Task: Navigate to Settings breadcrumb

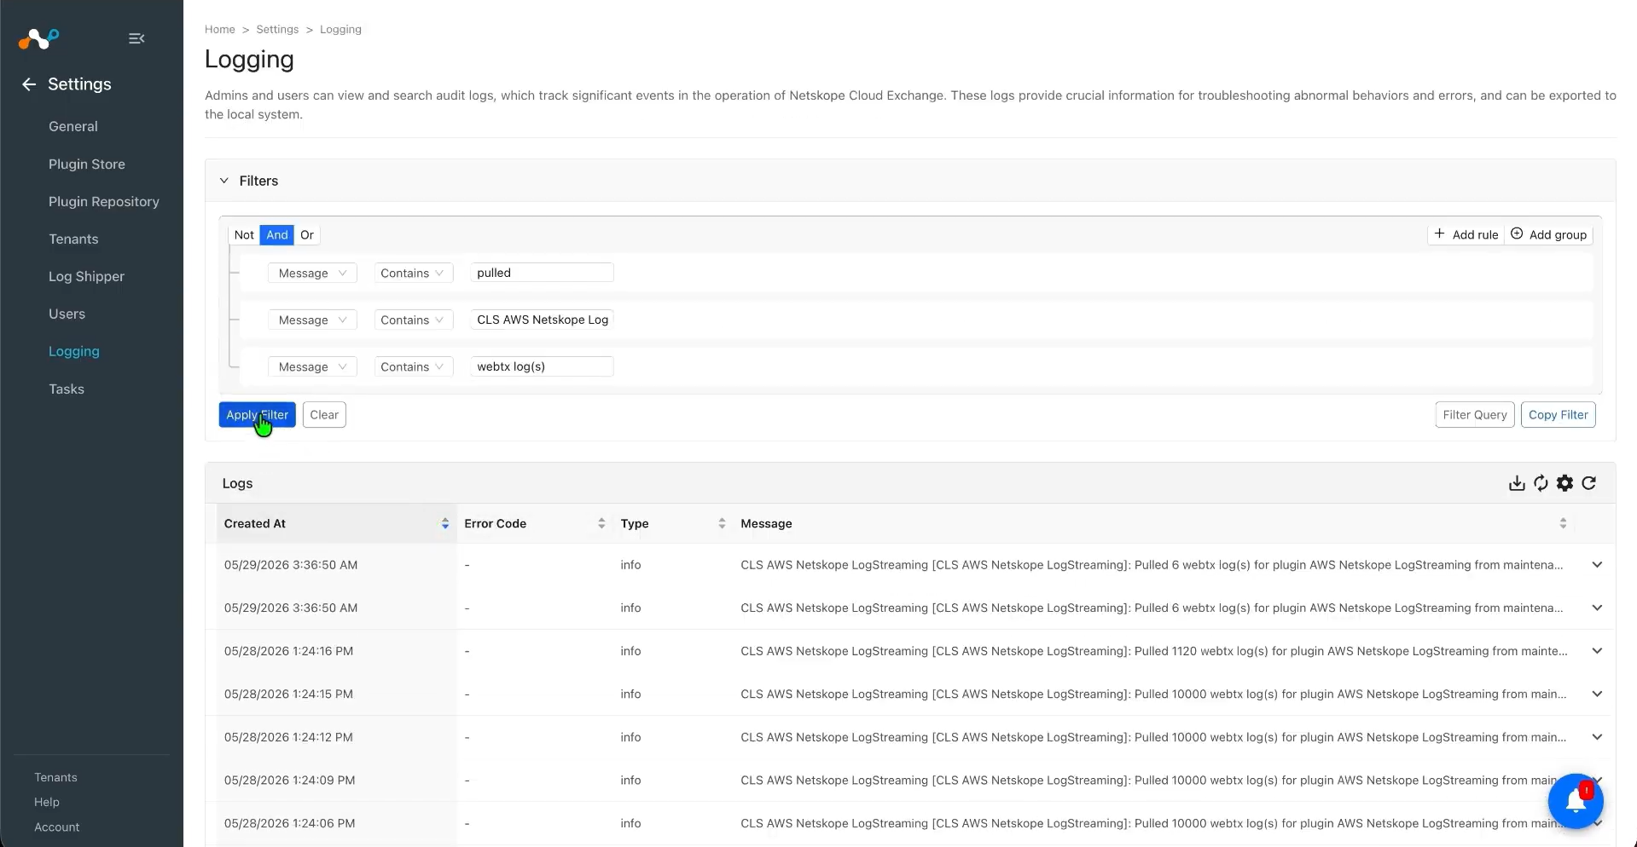Action: 277,30
